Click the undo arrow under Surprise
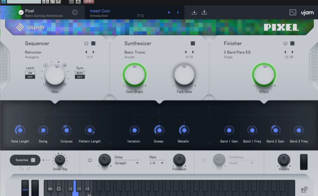Screen dimensions: 318x196 (x=21, y=169)
